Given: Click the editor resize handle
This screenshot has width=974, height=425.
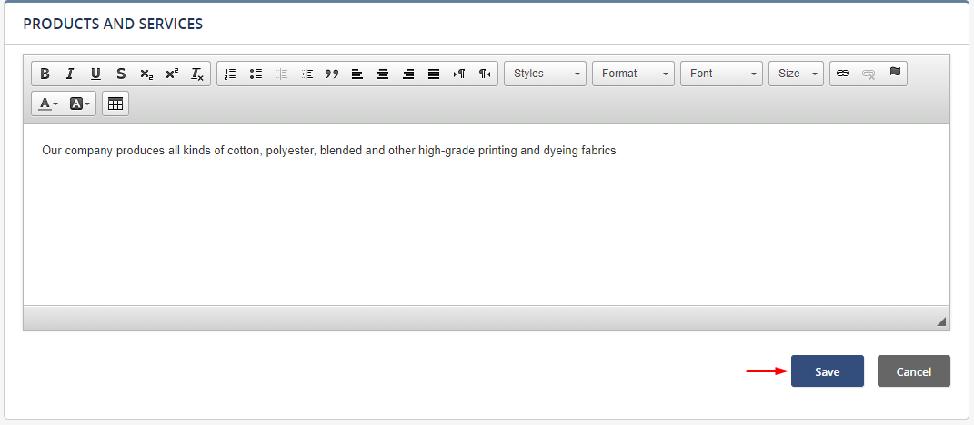Looking at the screenshot, I should coord(941,321).
